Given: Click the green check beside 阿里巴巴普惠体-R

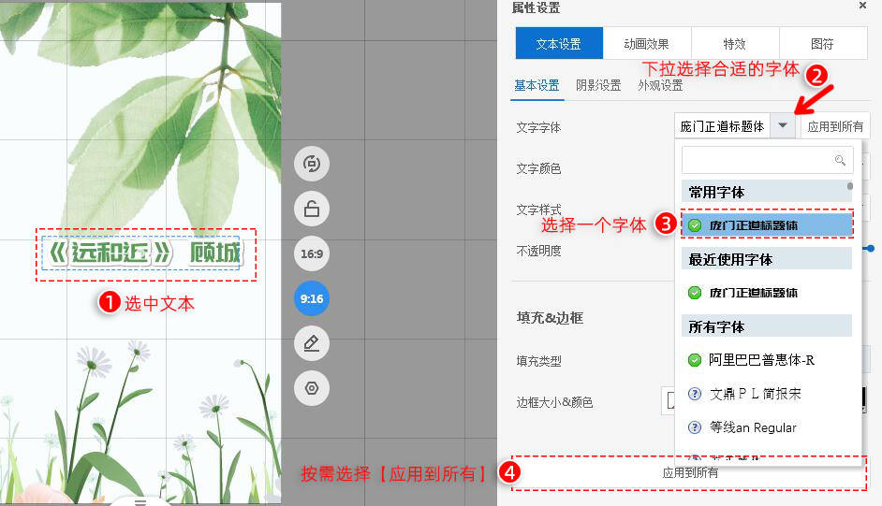Looking at the screenshot, I should point(695,360).
